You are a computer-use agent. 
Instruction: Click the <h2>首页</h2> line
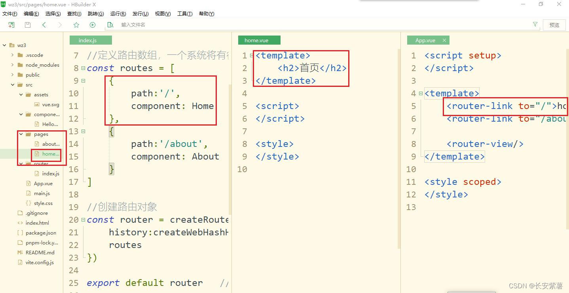click(x=312, y=68)
